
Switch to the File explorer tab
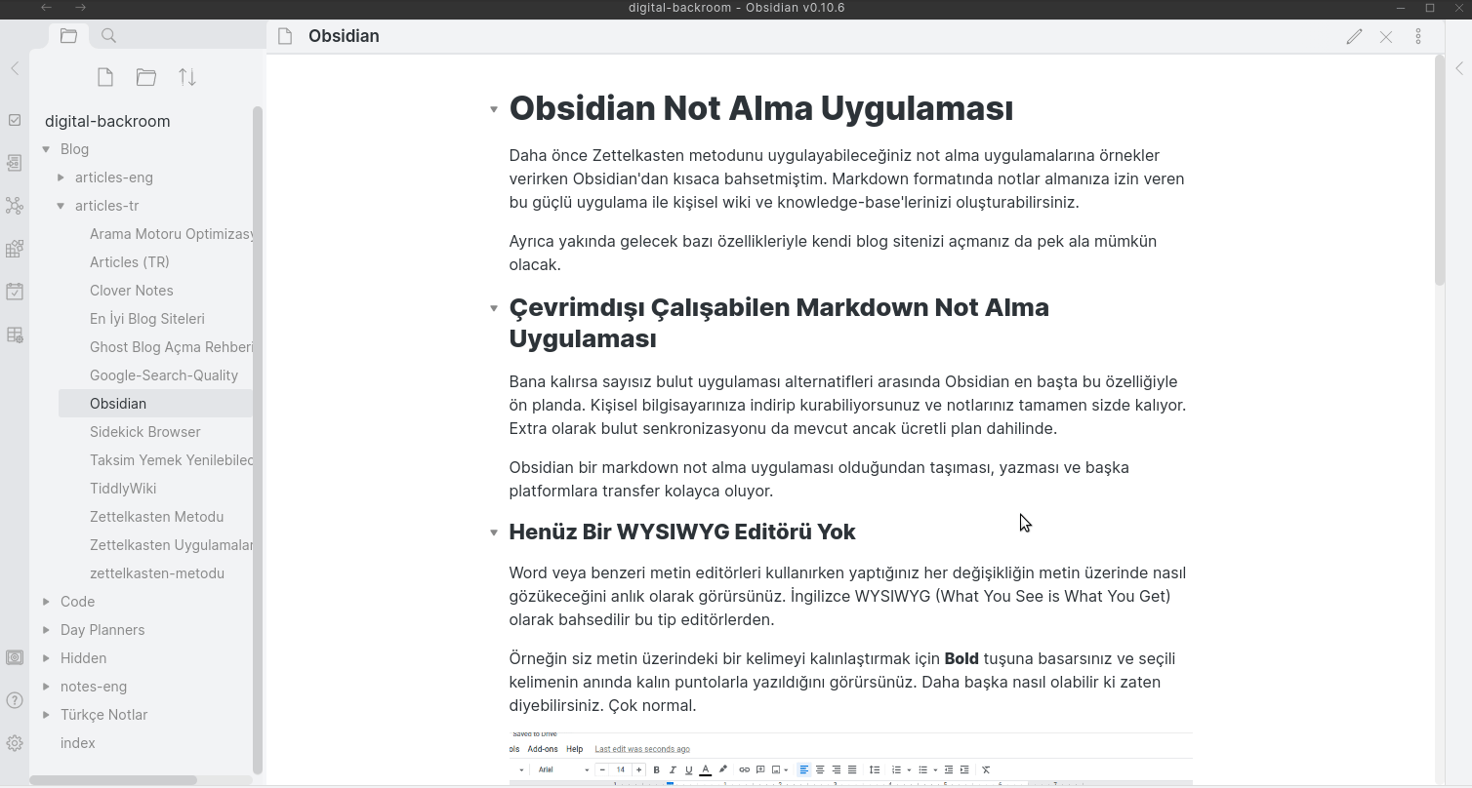[x=68, y=36]
